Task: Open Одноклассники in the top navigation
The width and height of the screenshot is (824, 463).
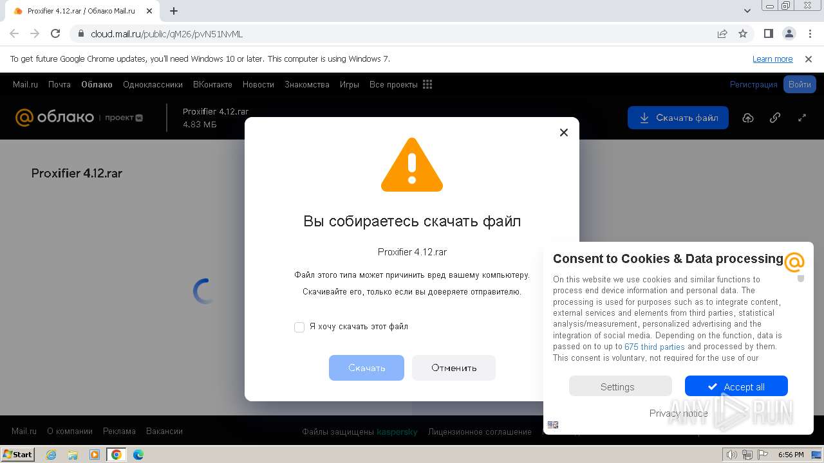Action: click(x=153, y=84)
